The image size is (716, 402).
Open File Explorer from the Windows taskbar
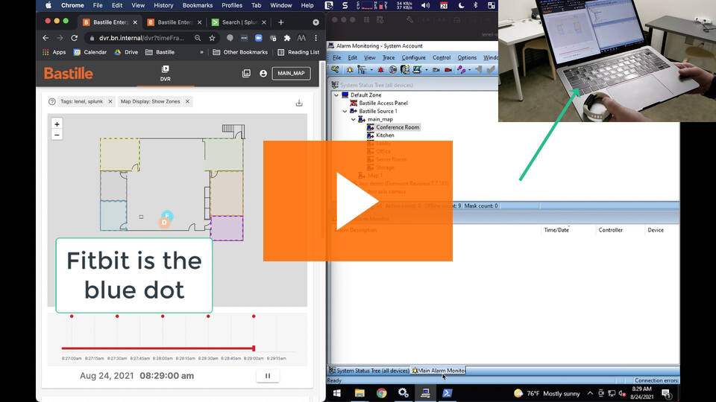click(359, 393)
